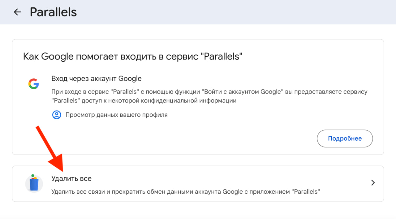
Task: Click the profile person icon
Action: click(x=57, y=115)
